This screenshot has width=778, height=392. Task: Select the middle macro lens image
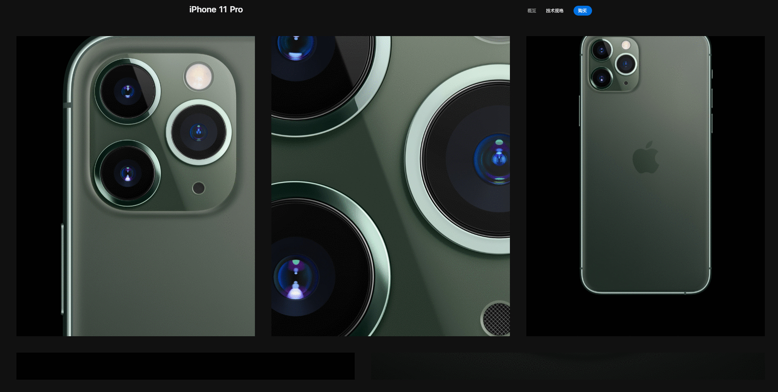[x=390, y=186]
